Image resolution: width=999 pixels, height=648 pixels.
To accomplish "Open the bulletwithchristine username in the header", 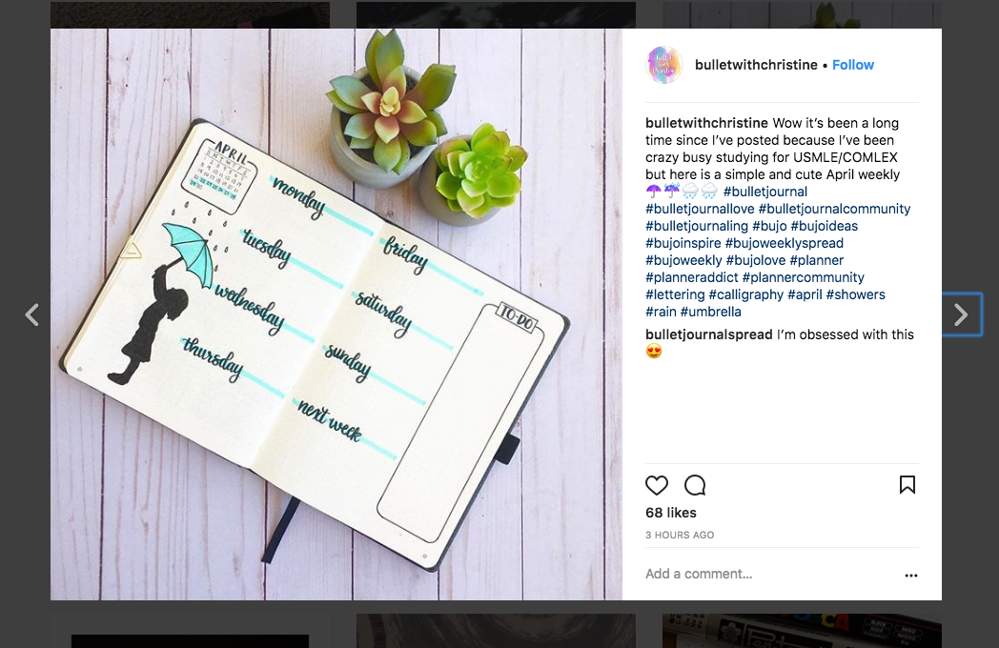I will point(756,65).
